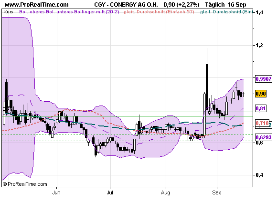This screenshot has width=277, height=202.
Task: Click the red 0,718 moving average value box
Action: (262, 123)
